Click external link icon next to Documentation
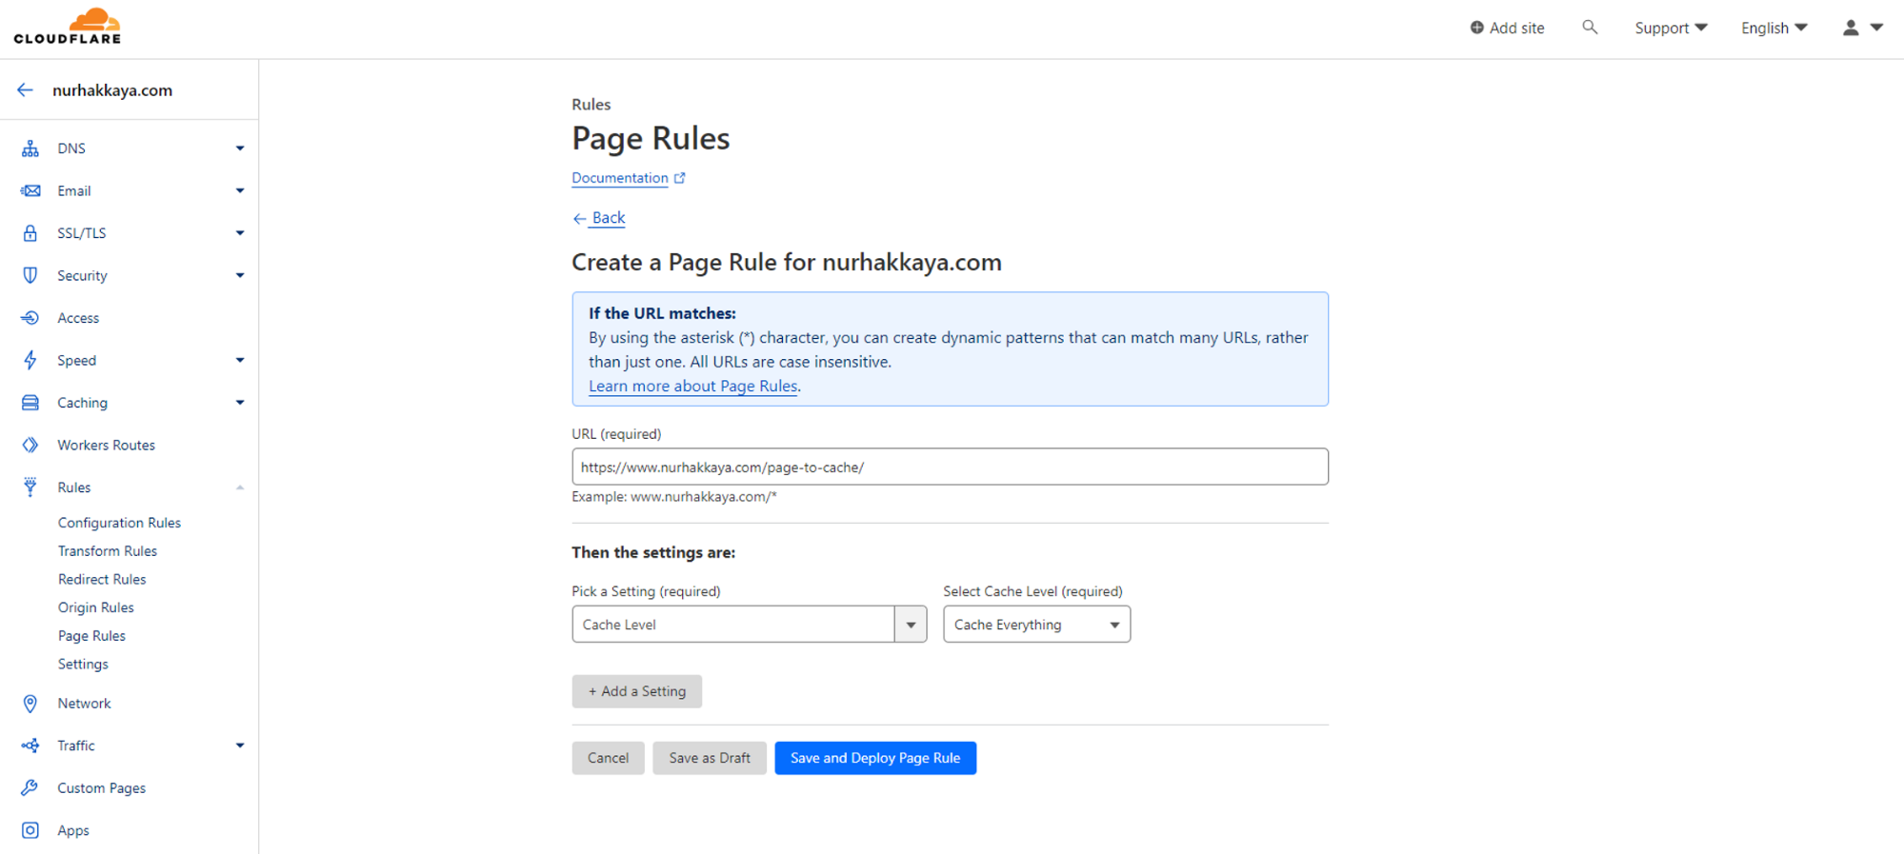 pyautogui.click(x=680, y=178)
